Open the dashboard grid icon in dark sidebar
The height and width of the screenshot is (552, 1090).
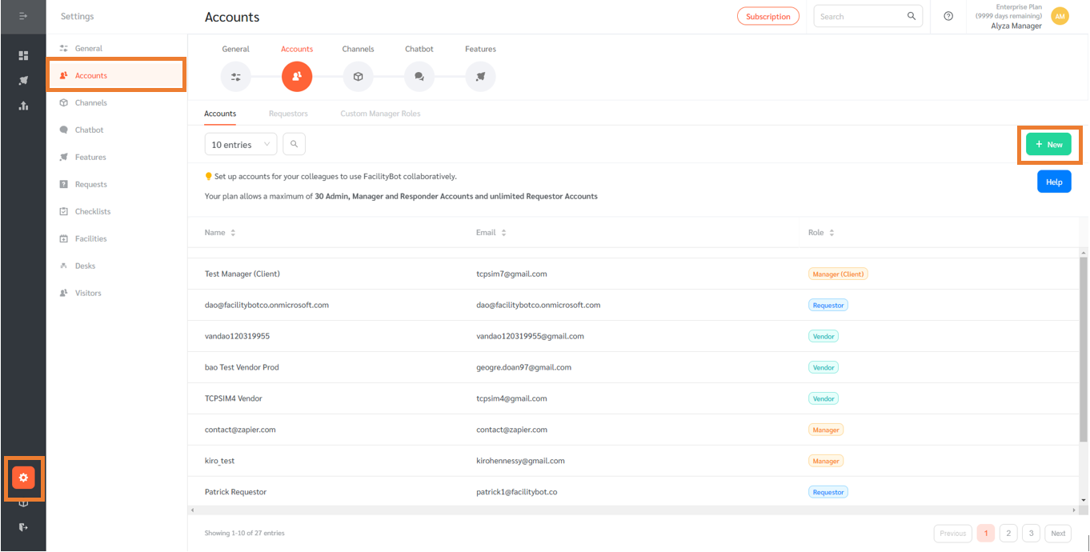pyautogui.click(x=23, y=55)
